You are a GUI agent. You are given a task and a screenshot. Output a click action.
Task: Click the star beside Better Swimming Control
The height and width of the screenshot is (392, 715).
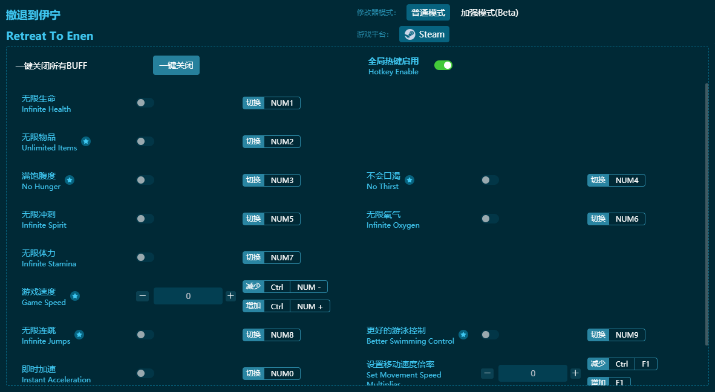463,333
